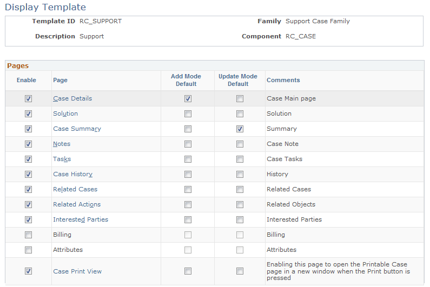Check Update Mode Default for Tasks
The image size is (430, 287).
click(240, 159)
